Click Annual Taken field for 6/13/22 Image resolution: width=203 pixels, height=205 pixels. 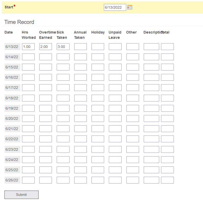80,47
